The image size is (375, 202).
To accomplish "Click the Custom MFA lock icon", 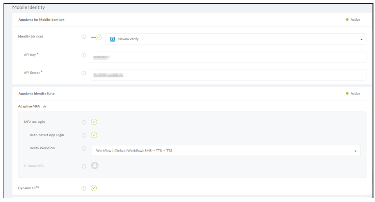I will [95, 166].
